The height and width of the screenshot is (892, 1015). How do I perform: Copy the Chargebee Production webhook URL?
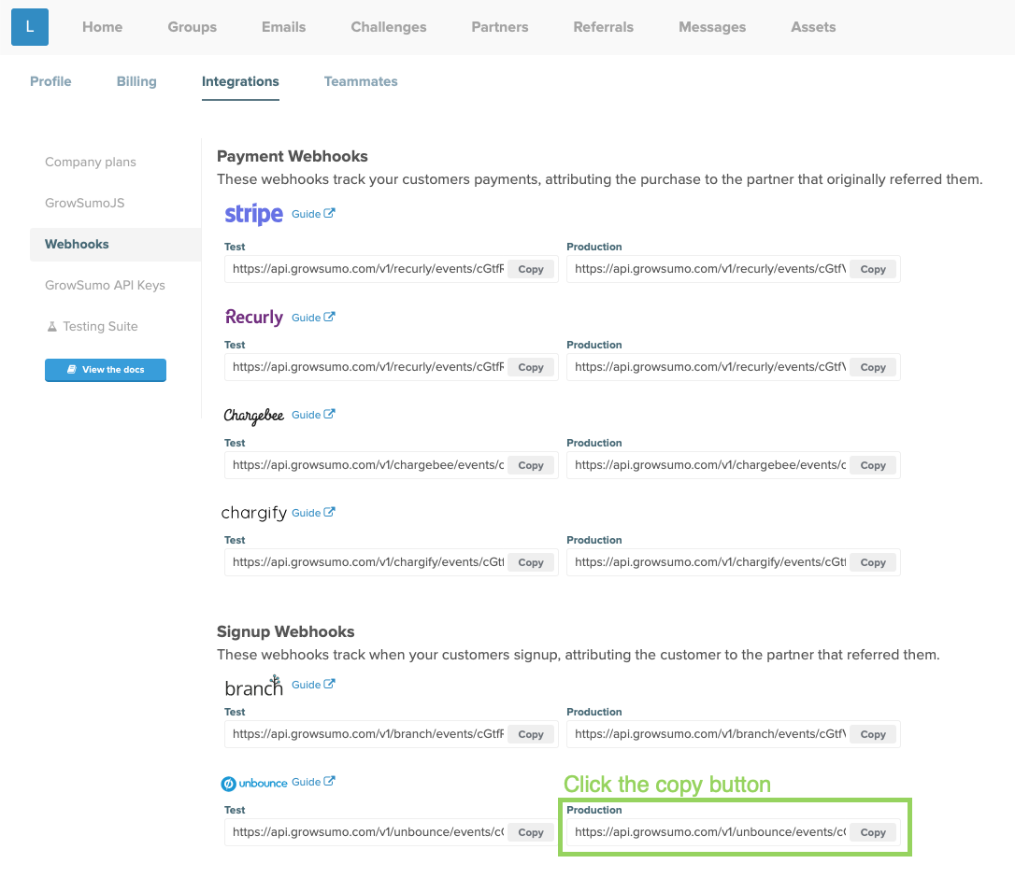873,465
